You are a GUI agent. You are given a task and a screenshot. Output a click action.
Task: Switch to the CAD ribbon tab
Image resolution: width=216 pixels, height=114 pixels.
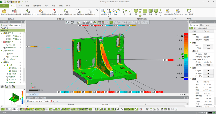20,6
